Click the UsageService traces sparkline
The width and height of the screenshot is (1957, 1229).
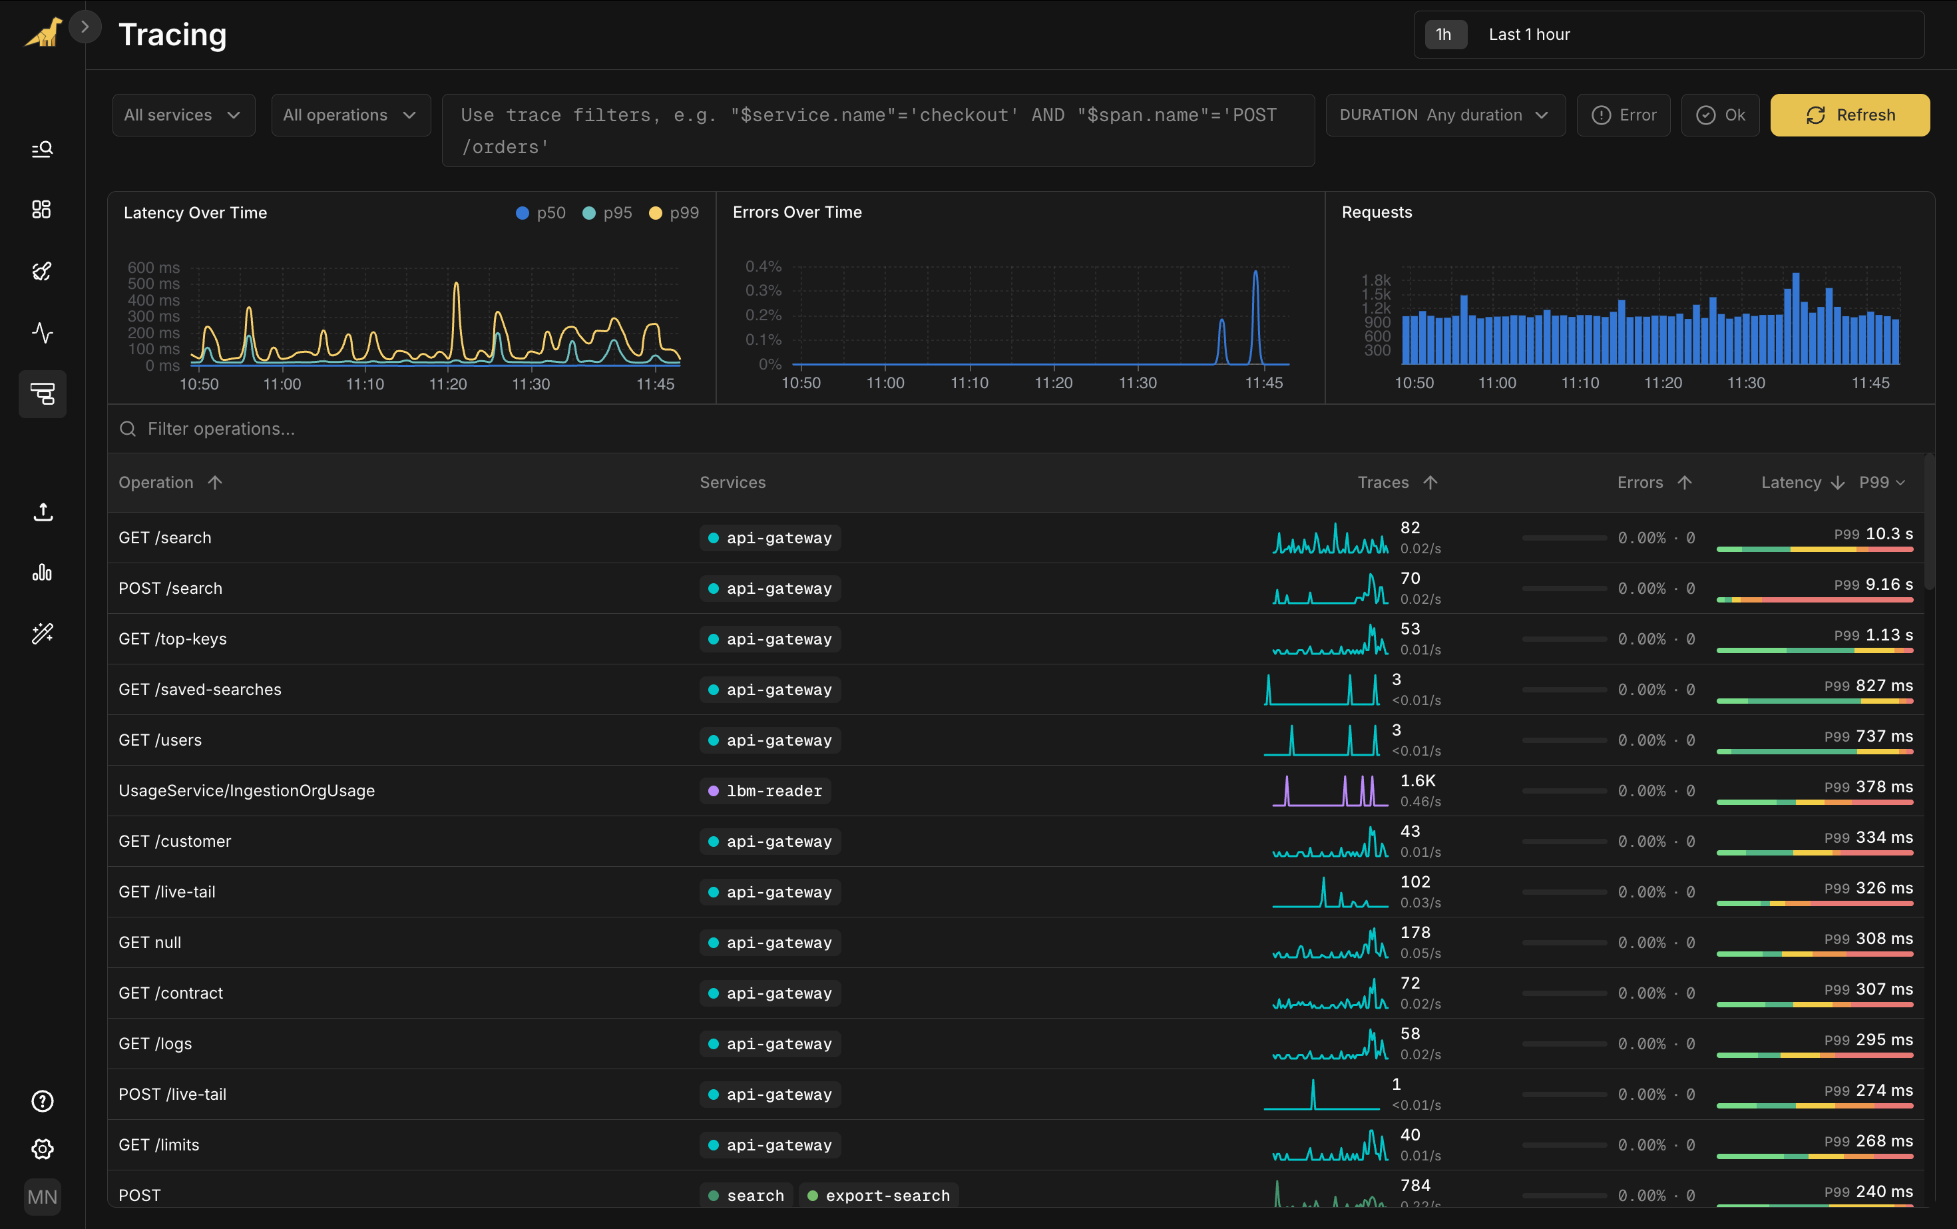coord(1331,790)
